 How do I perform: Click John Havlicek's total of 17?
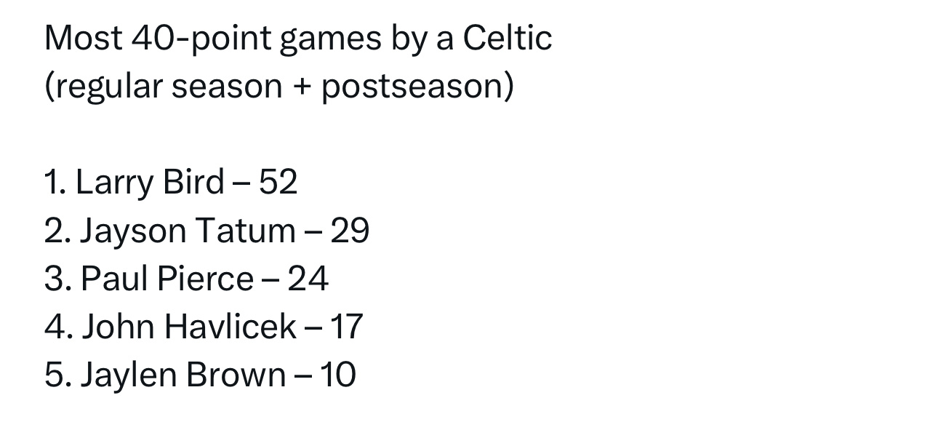click(x=347, y=327)
